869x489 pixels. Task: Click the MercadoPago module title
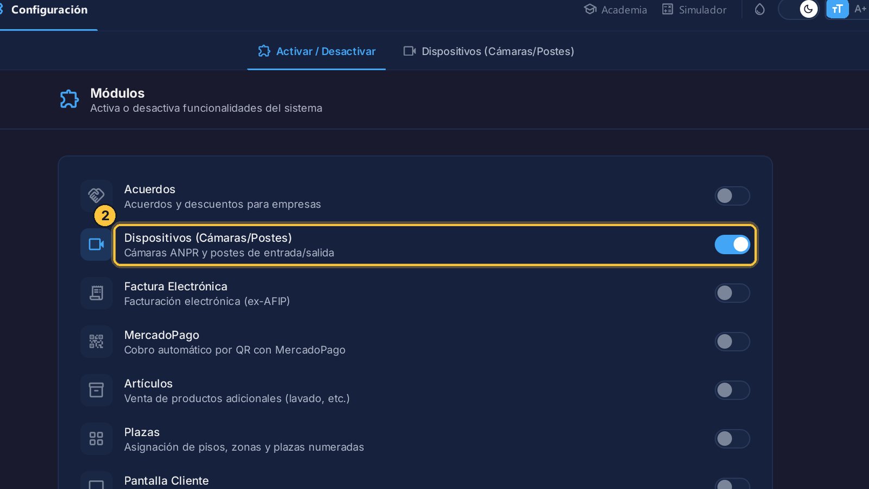click(161, 335)
